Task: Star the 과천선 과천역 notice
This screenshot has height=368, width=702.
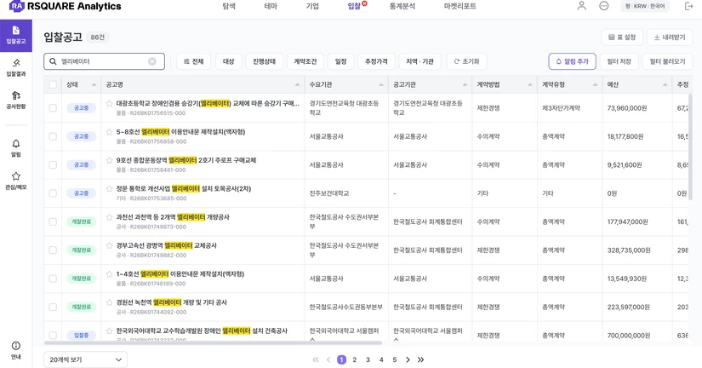Action: coord(109,217)
